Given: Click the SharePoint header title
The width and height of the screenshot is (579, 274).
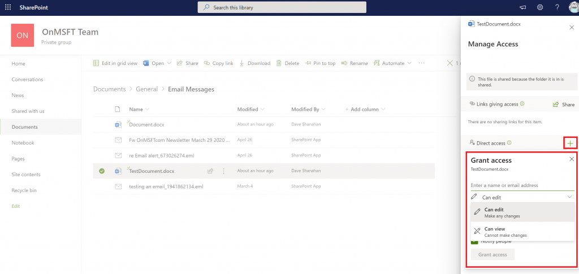Looking at the screenshot, I should coord(33,7).
